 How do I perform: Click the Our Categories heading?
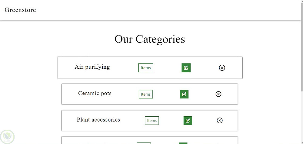[x=150, y=39]
